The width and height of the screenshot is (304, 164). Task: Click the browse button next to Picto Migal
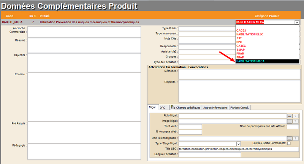coord(289,116)
